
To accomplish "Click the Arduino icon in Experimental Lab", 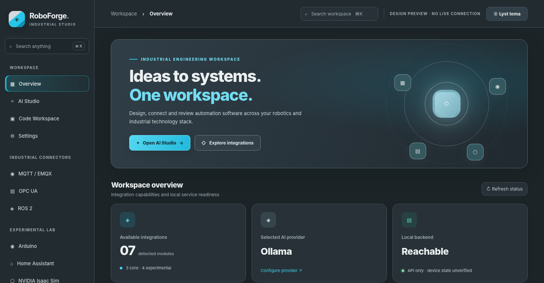I will click(12, 246).
